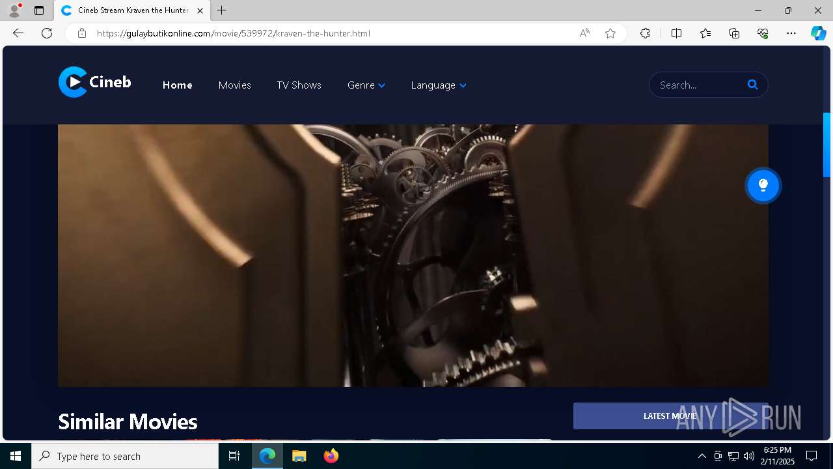Open Settings and more ellipsis menu
The height and width of the screenshot is (469, 833).
(791, 33)
